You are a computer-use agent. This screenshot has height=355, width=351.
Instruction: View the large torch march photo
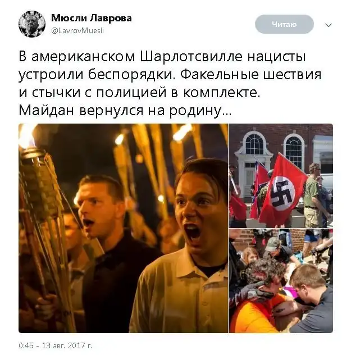pyautogui.click(x=123, y=228)
